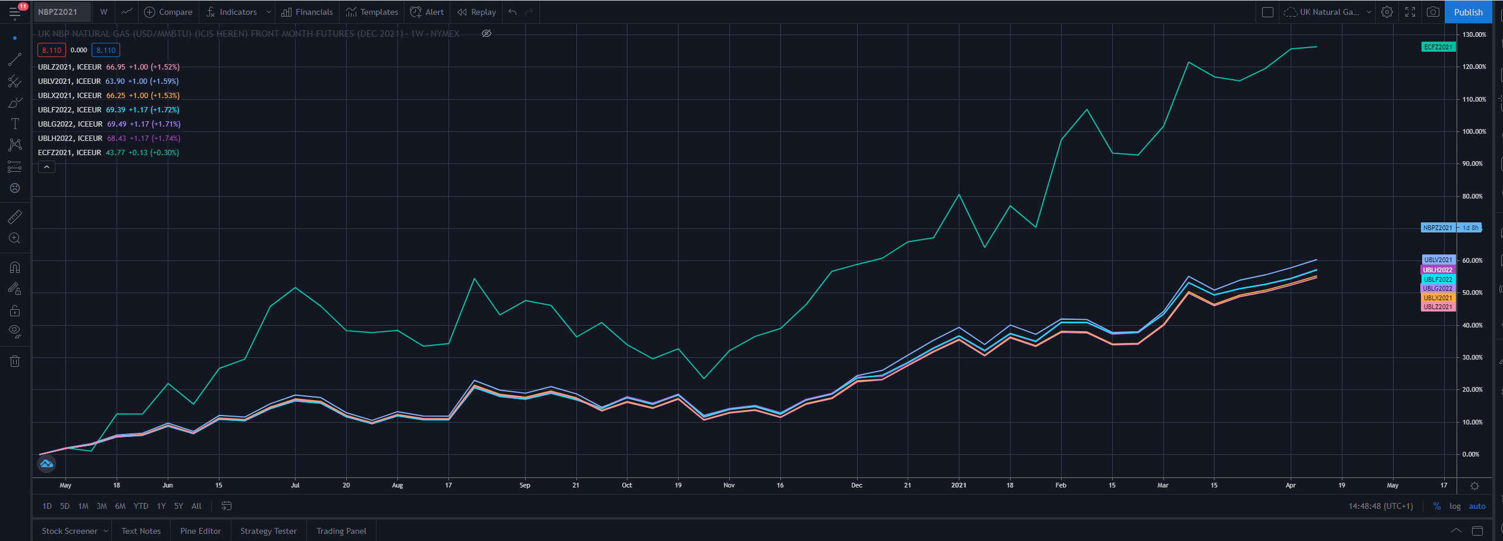
Task: Hide drawings using the eye icon
Action: click(15, 331)
